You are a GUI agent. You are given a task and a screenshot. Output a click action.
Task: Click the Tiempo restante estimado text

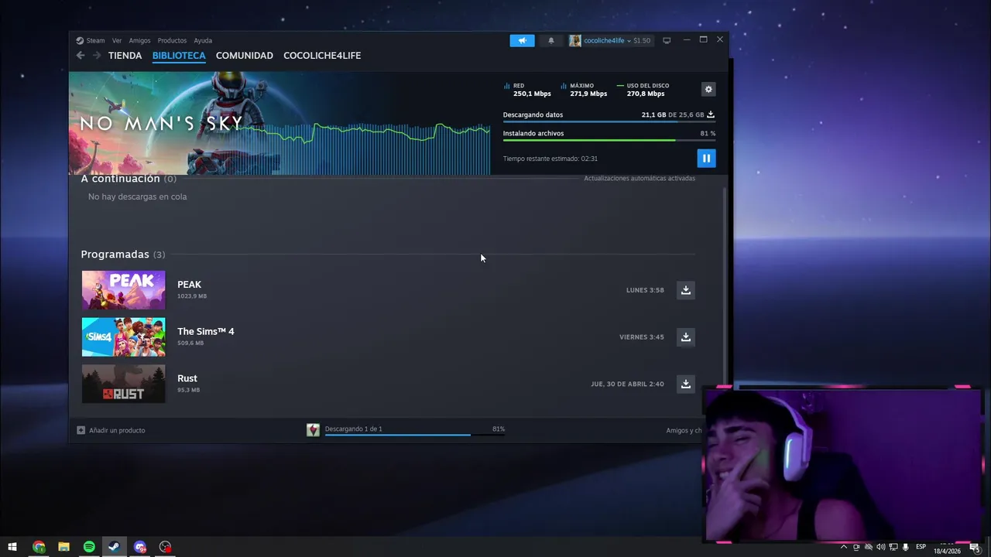pos(550,159)
